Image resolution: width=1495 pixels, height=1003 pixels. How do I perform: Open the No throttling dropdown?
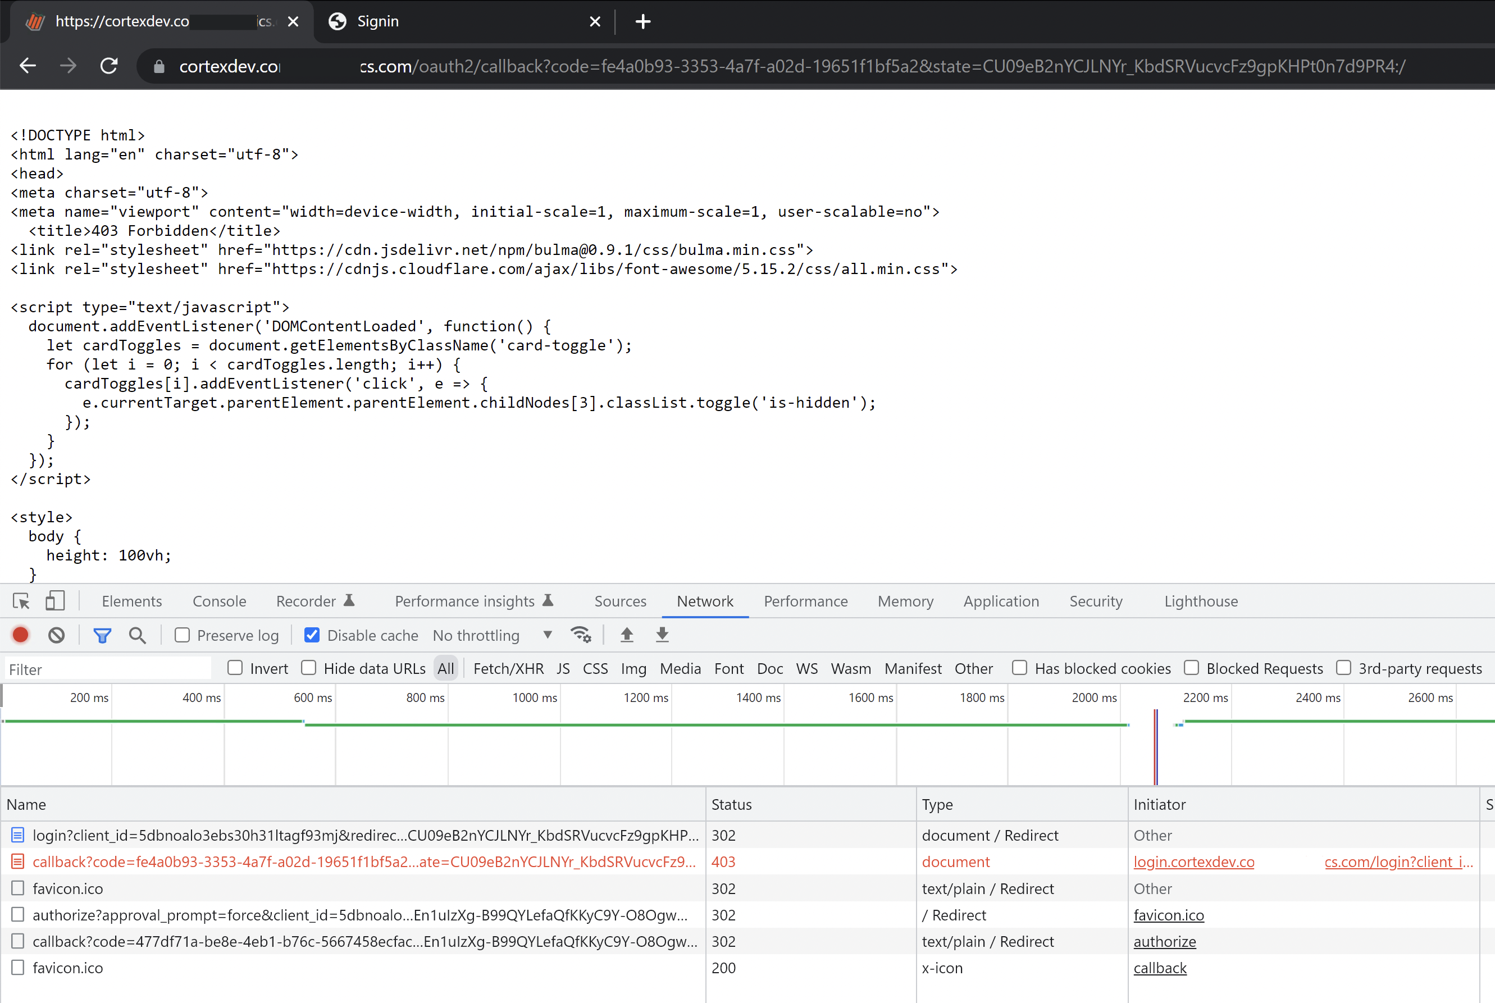pos(491,635)
